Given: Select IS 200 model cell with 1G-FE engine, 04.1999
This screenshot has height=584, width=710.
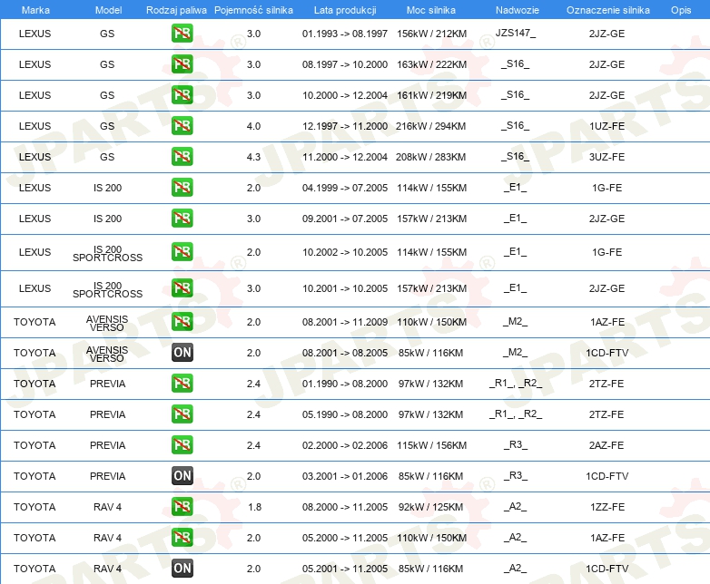Looking at the screenshot, I should [107, 188].
